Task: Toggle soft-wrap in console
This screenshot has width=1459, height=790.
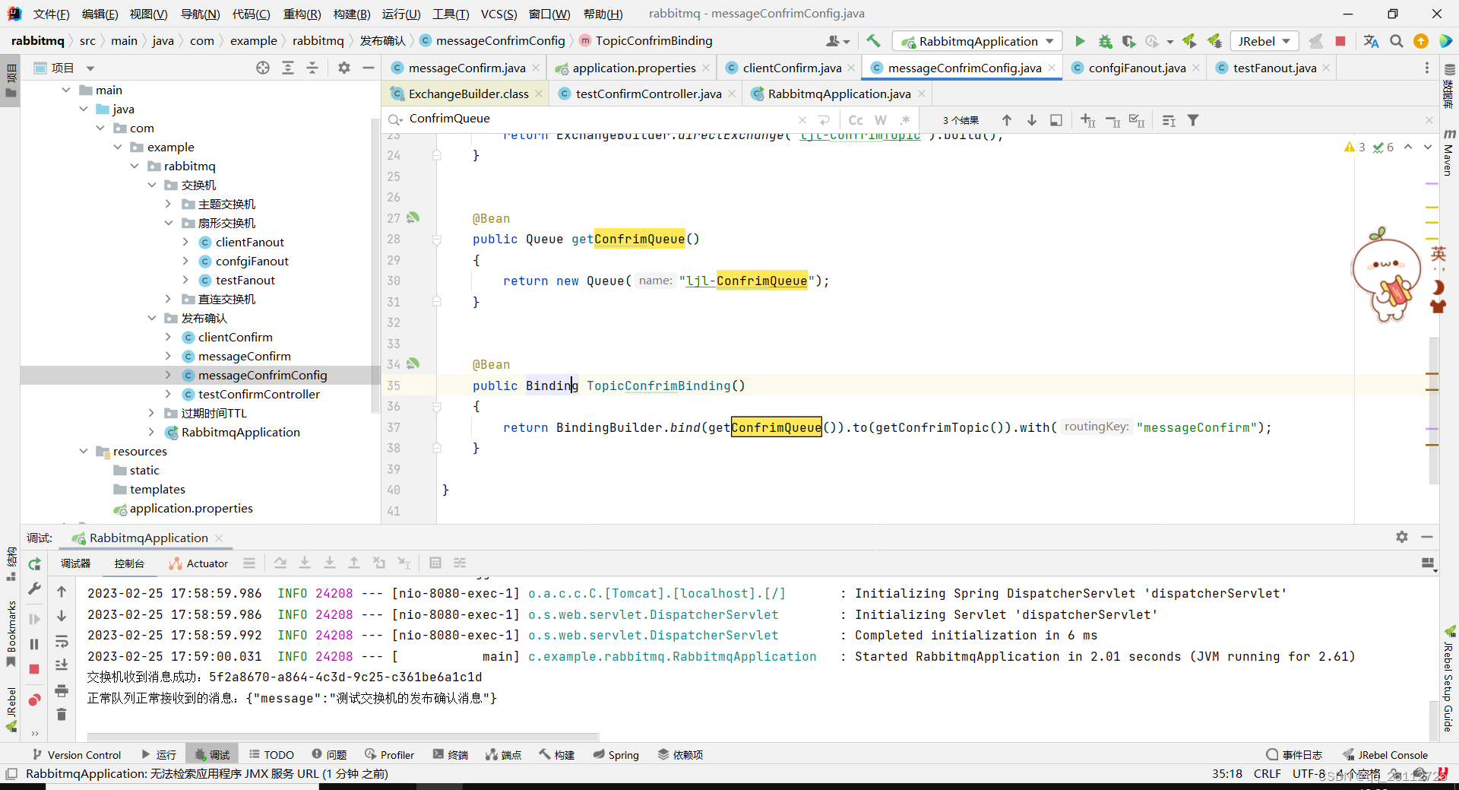Action: point(62,641)
